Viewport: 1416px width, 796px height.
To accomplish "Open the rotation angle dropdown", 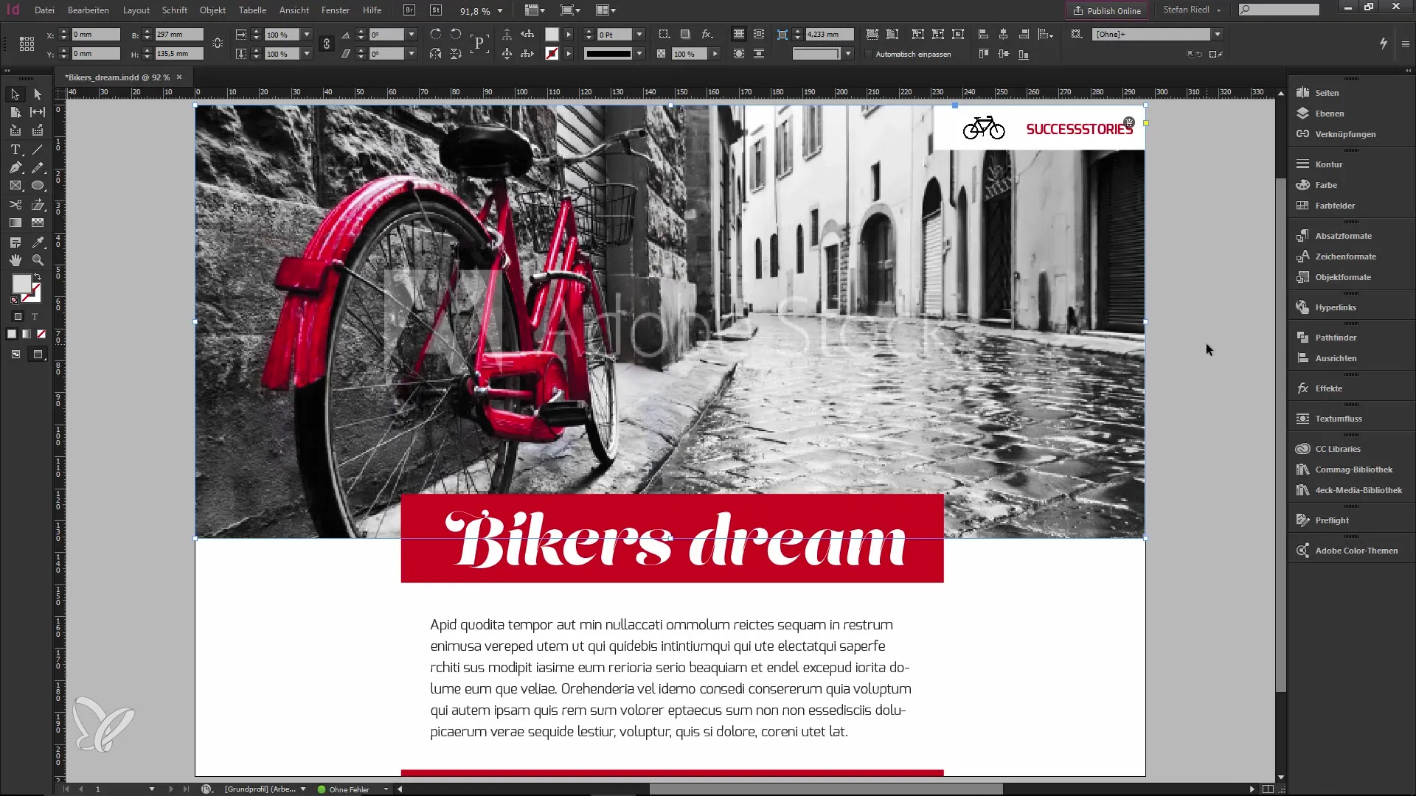I will 412,35.
